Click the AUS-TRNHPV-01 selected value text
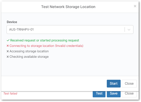Viewport: 141px width, 102px height. coord(21,30)
